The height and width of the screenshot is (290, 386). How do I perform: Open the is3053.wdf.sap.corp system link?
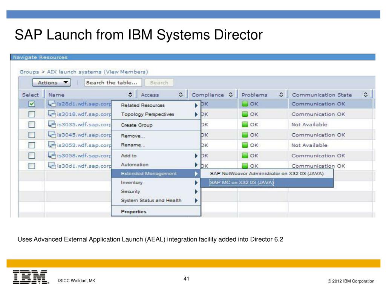coord(84,145)
